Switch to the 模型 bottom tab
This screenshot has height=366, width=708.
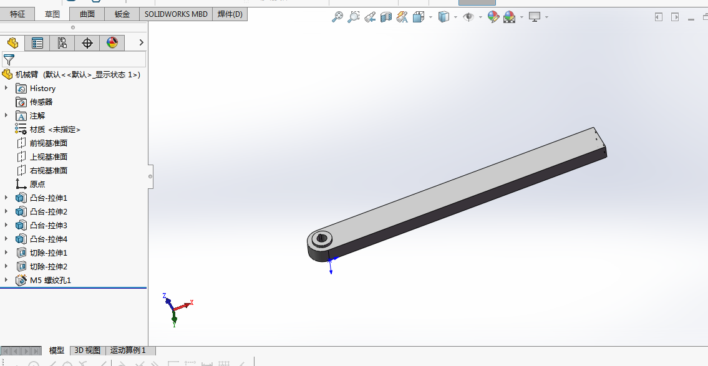pyautogui.click(x=56, y=350)
